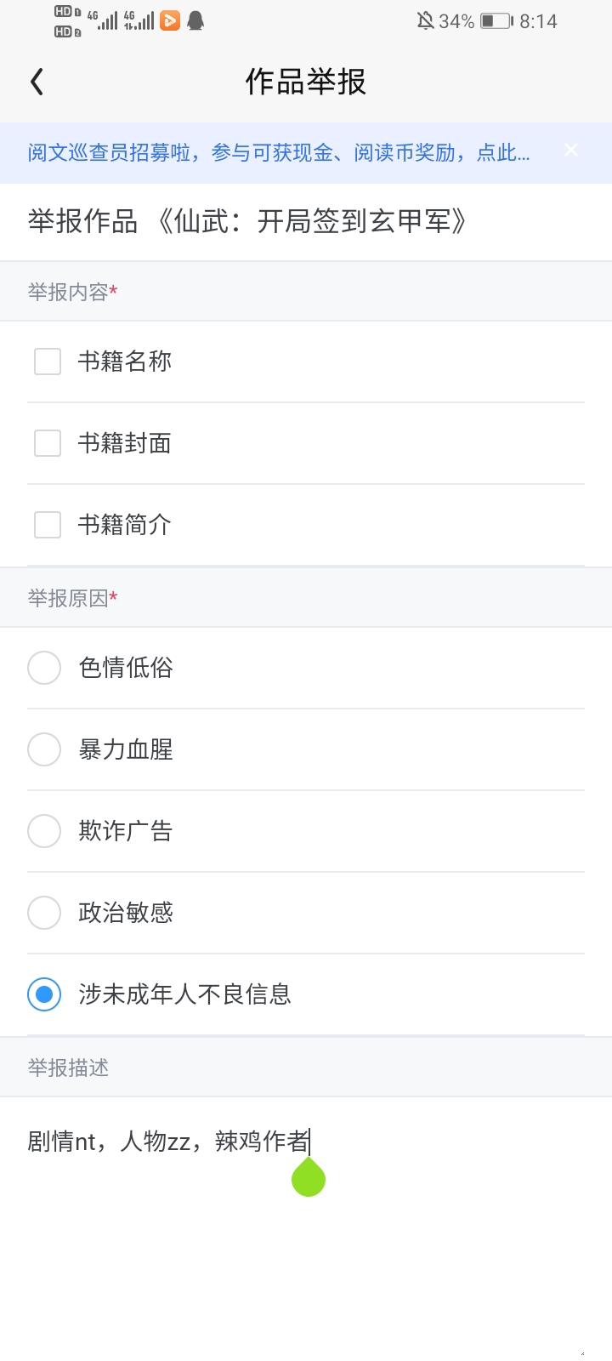Tap the 4G signal strength icon
612x1361 pixels.
106,20
